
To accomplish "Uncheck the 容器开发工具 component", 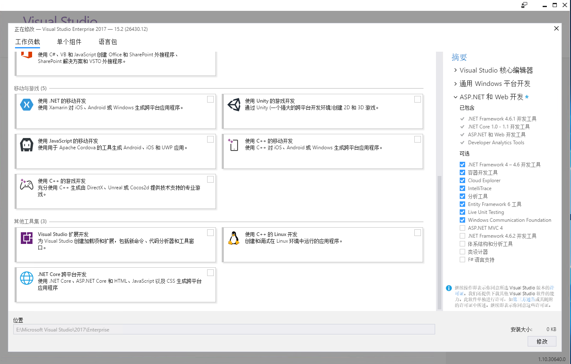I will point(462,172).
